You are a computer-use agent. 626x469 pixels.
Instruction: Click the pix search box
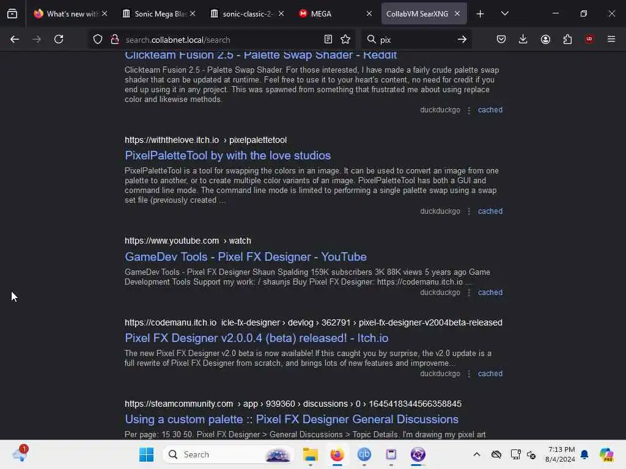pos(415,40)
